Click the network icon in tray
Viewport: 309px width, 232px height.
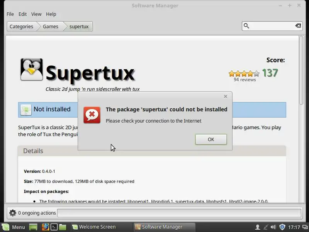tap(265, 227)
